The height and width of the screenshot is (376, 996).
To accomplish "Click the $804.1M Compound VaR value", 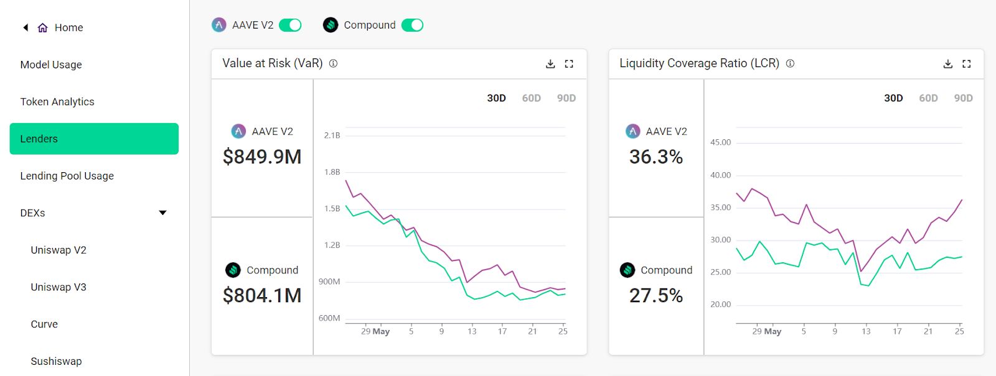I will point(262,295).
